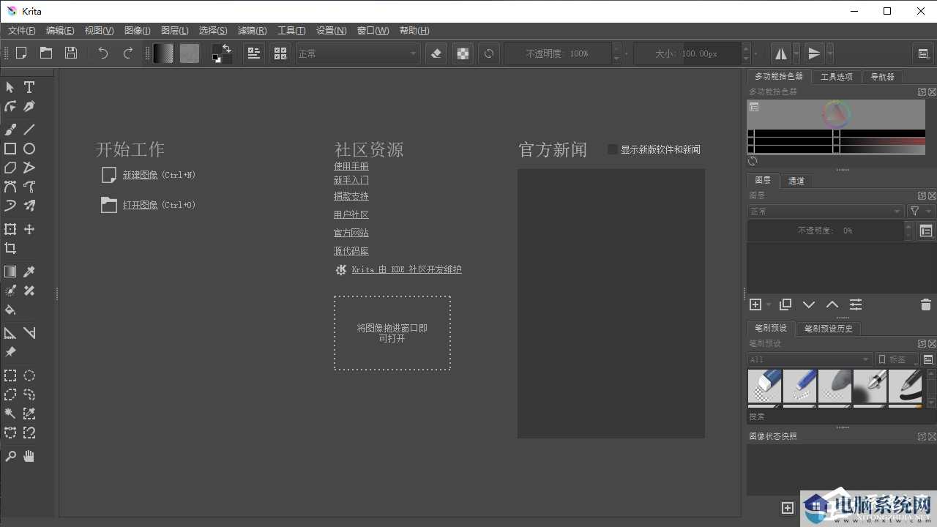
Task: Select the Color Sampler eyedropper tool
Action: (29, 272)
